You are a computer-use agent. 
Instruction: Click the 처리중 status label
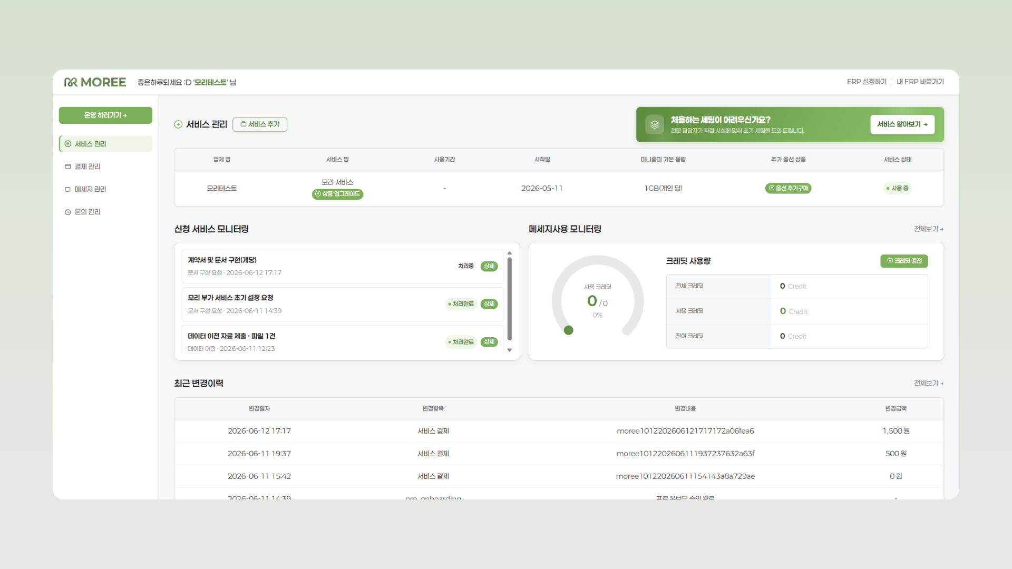tap(465, 266)
